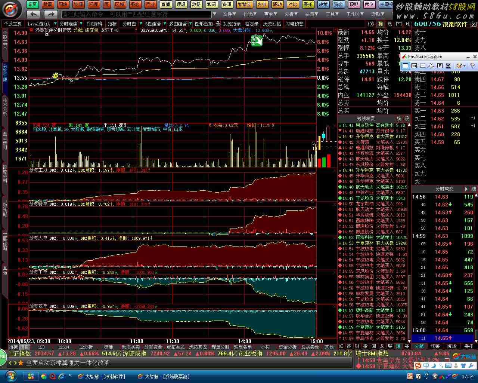Viewport: 478px width, 383px height.
Task: Toggle the 10% scale button
Action: point(370,24)
